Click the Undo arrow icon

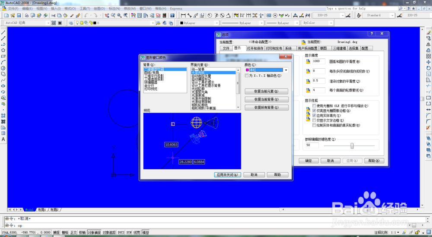[86, 16]
